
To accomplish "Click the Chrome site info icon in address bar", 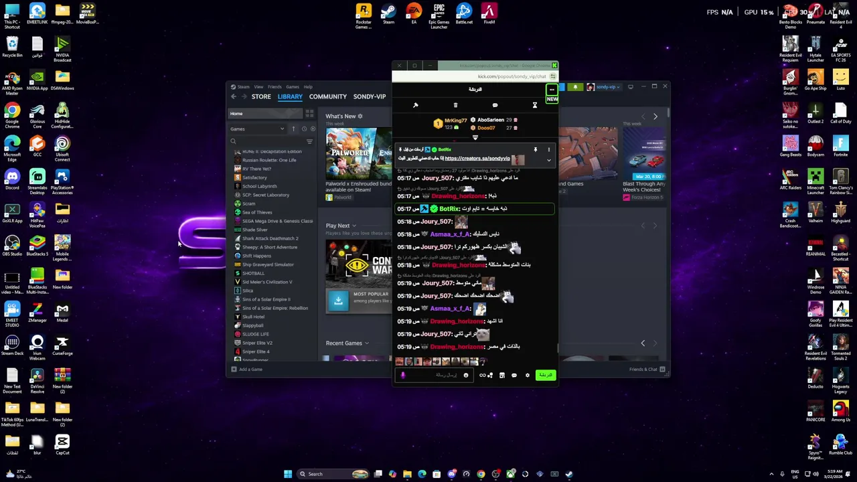I will click(x=552, y=76).
